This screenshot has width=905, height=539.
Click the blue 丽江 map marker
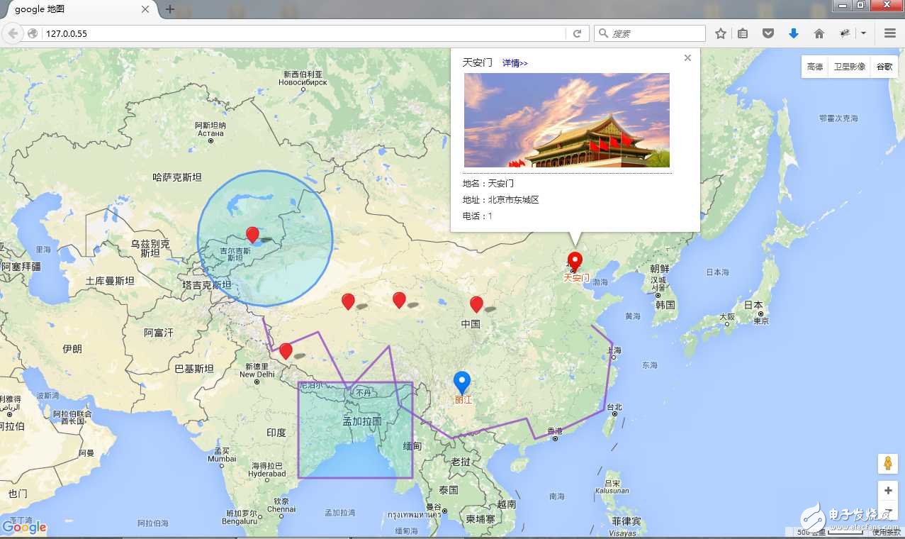461,383
